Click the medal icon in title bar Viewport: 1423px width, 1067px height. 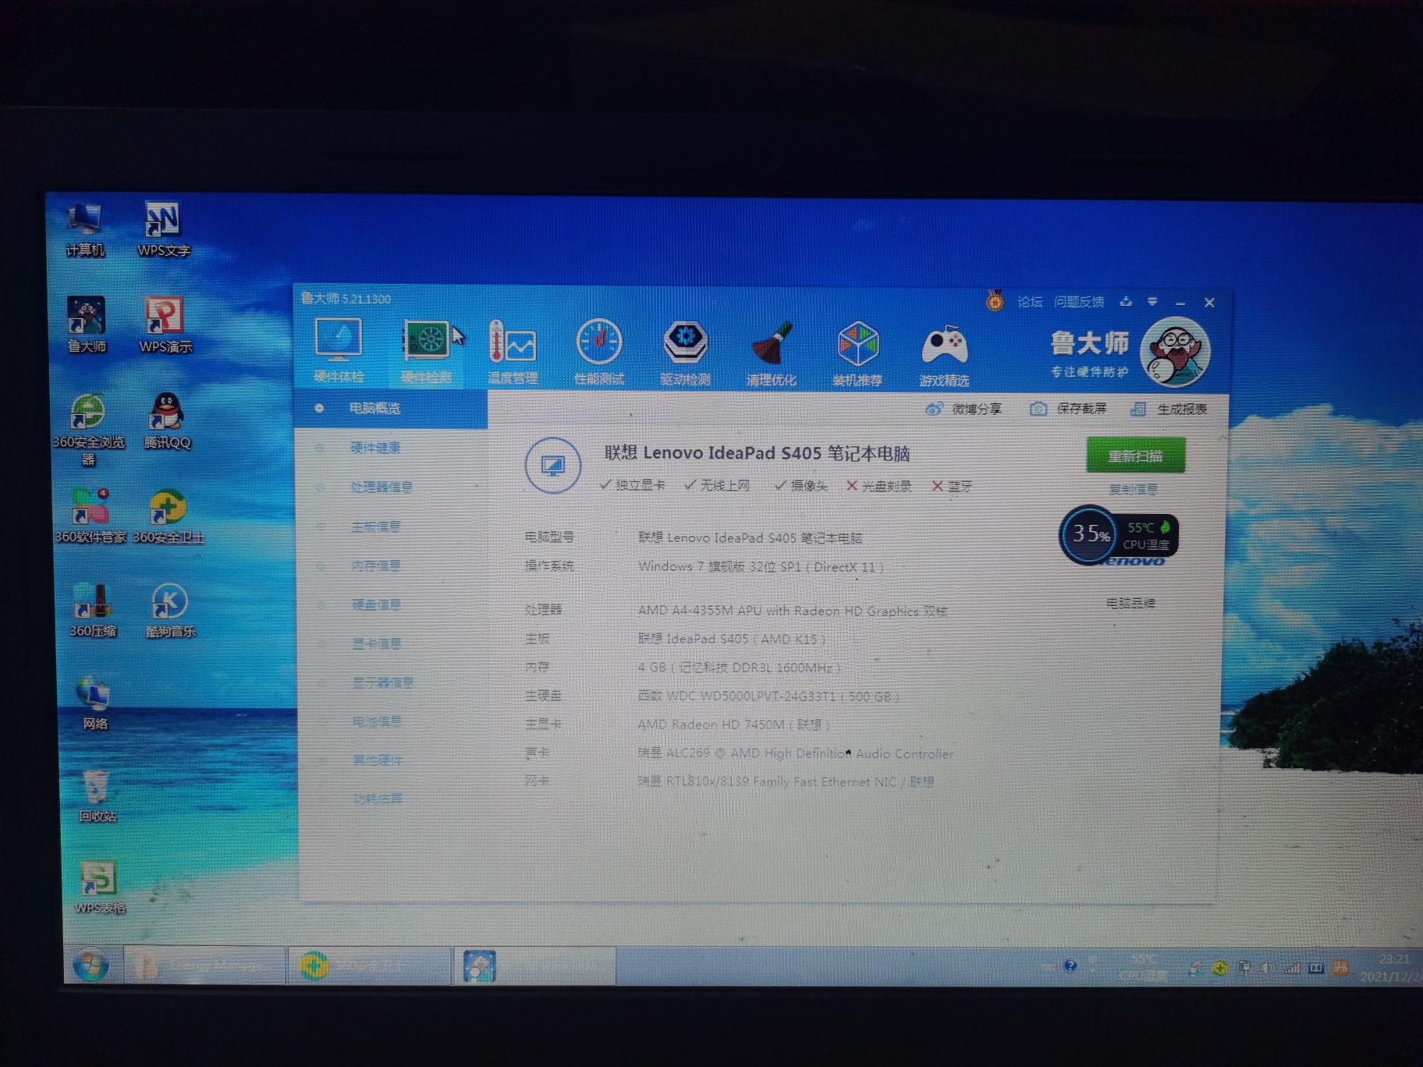[995, 300]
